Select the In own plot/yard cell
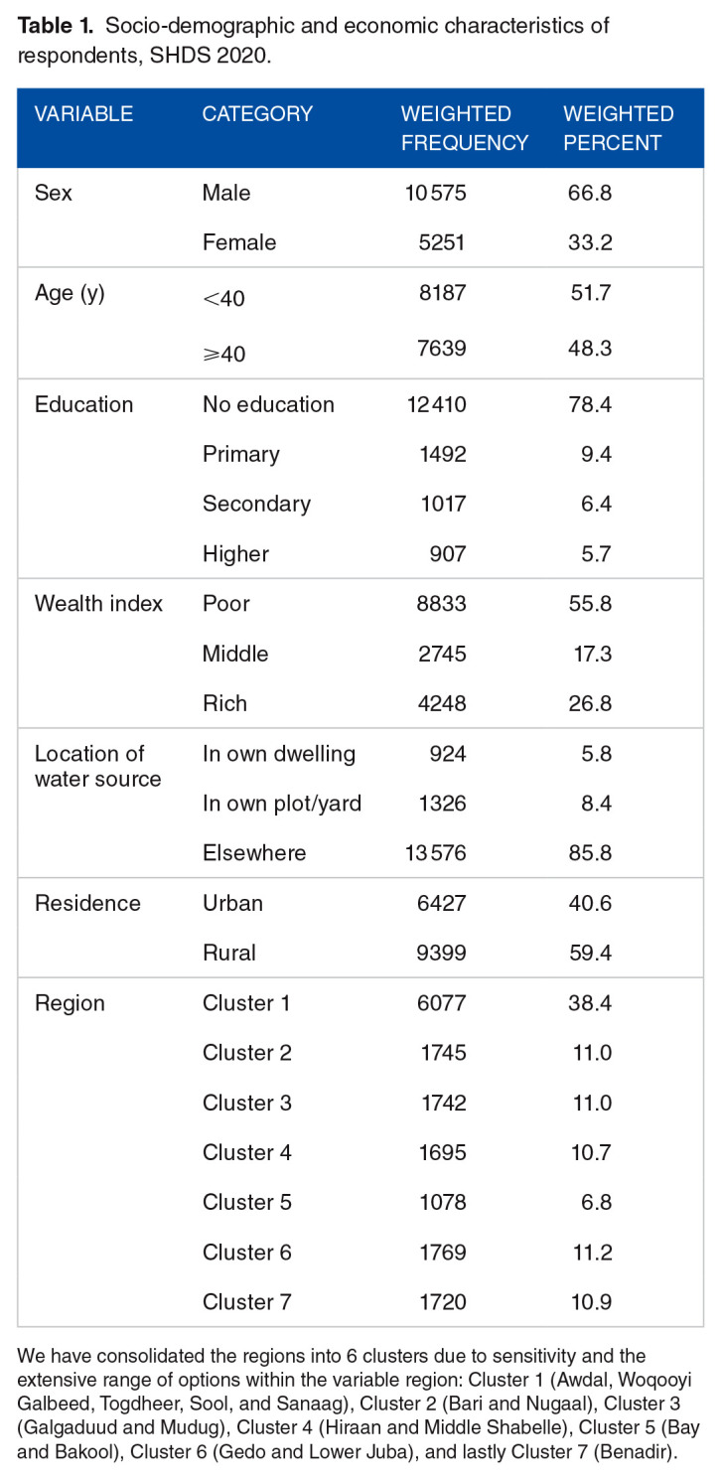The width and height of the screenshot is (721, 1479). tap(281, 804)
